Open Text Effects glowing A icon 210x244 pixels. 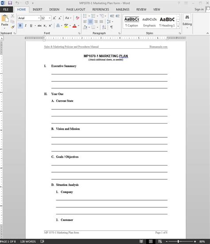point(58,26)
